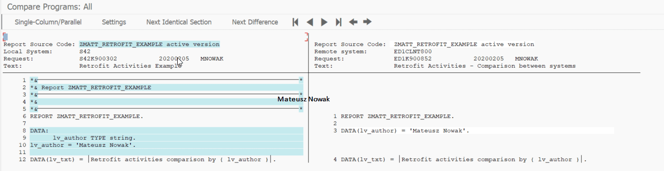The height and width of the screenshot is (171, 664).
Task: Open comparison Settings
Action: (x=114, y=22)
